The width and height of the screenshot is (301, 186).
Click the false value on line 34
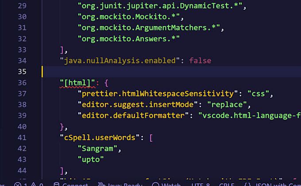[200, 60]
